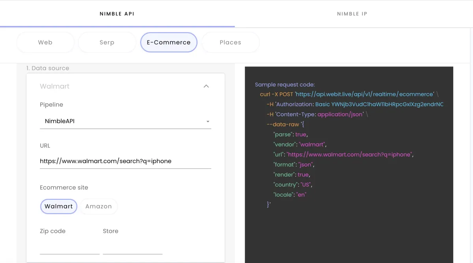Click the 'Sample request code:' text
This screenshot has width=473, height=263.
click(x=285, y=85)
